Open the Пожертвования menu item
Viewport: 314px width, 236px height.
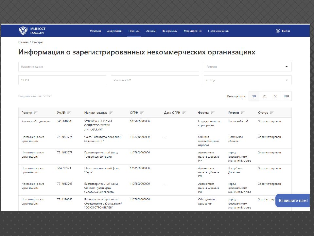(218, 31)
